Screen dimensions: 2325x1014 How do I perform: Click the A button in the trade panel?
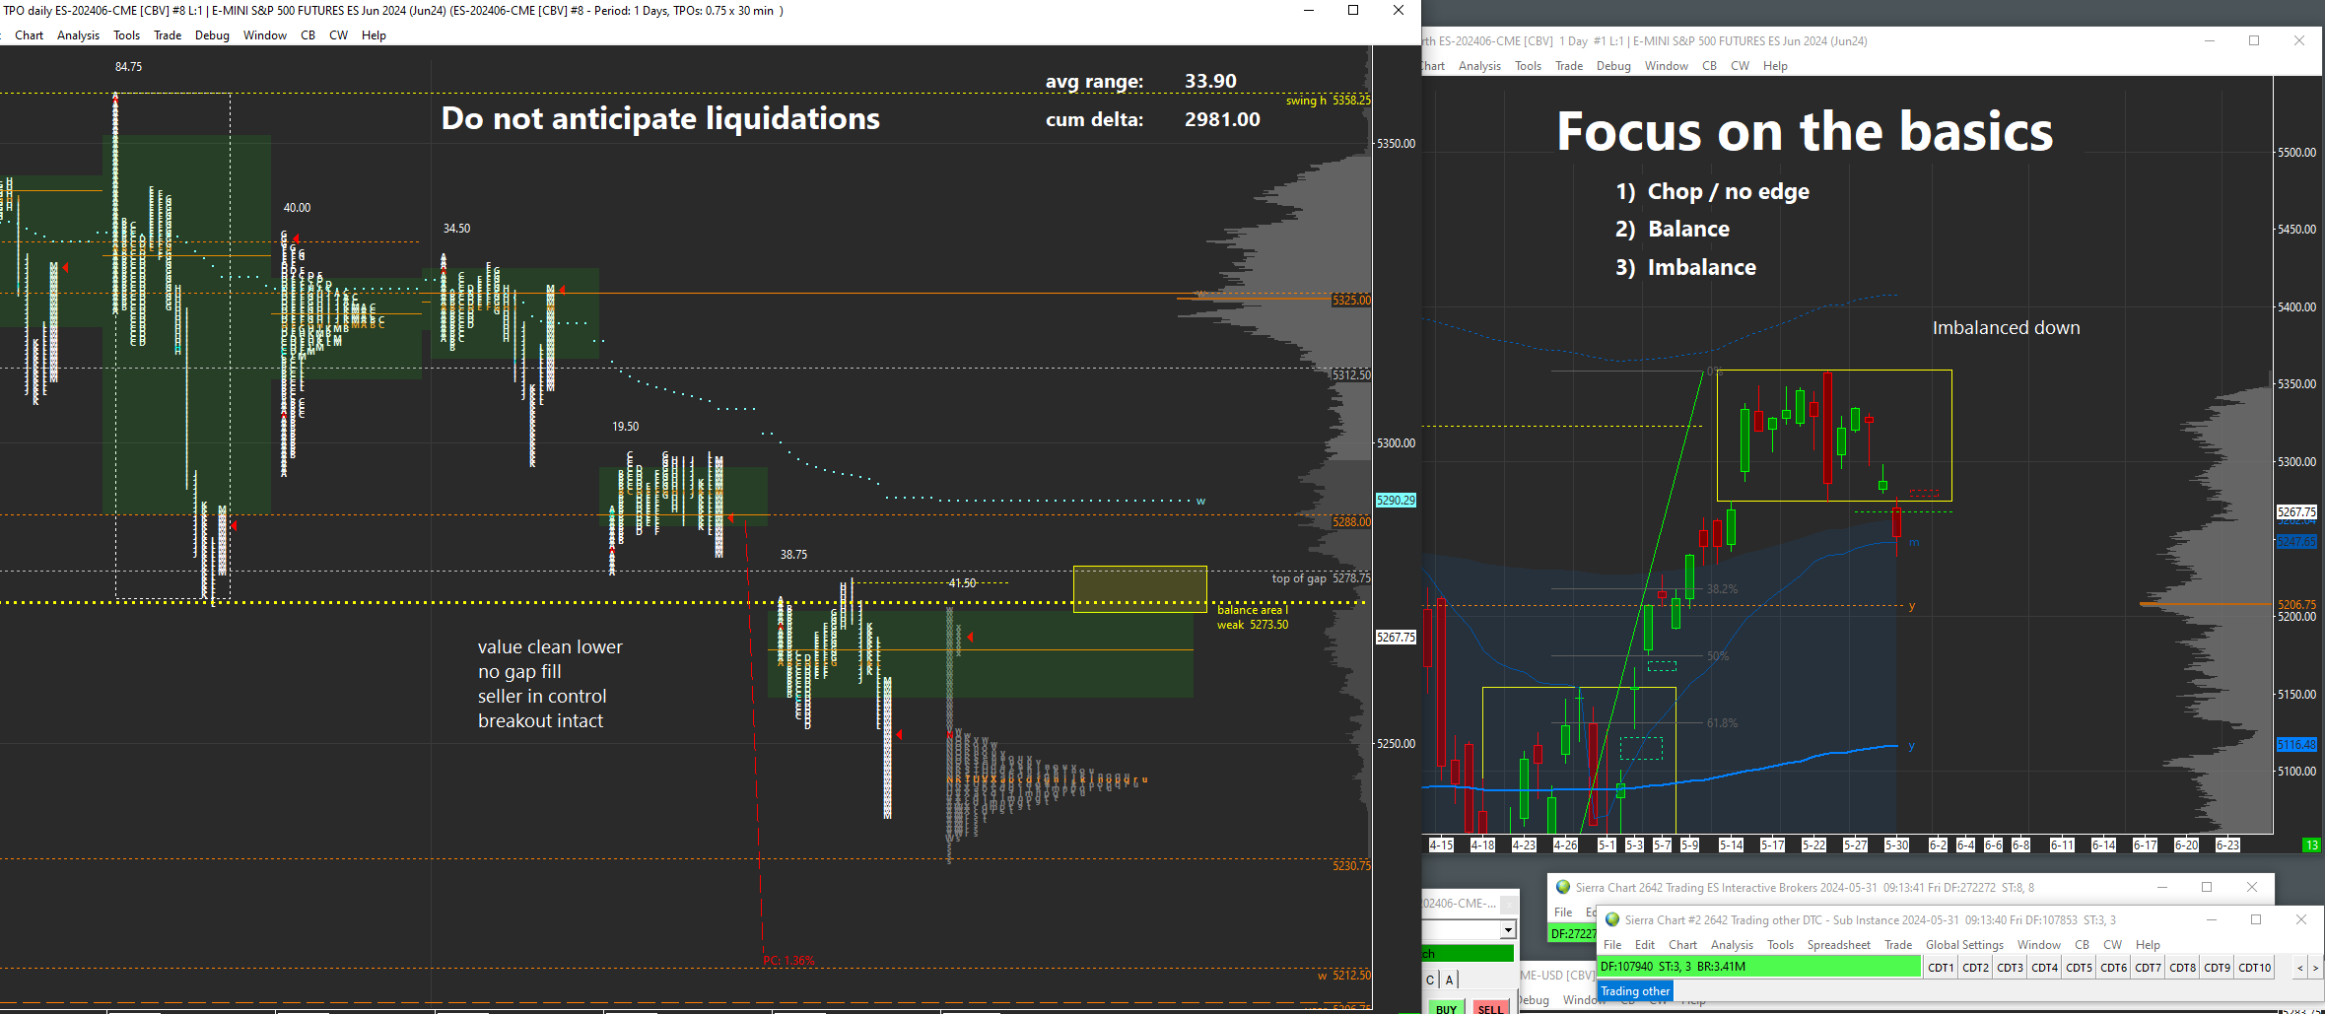click(x=1449, y=980)
